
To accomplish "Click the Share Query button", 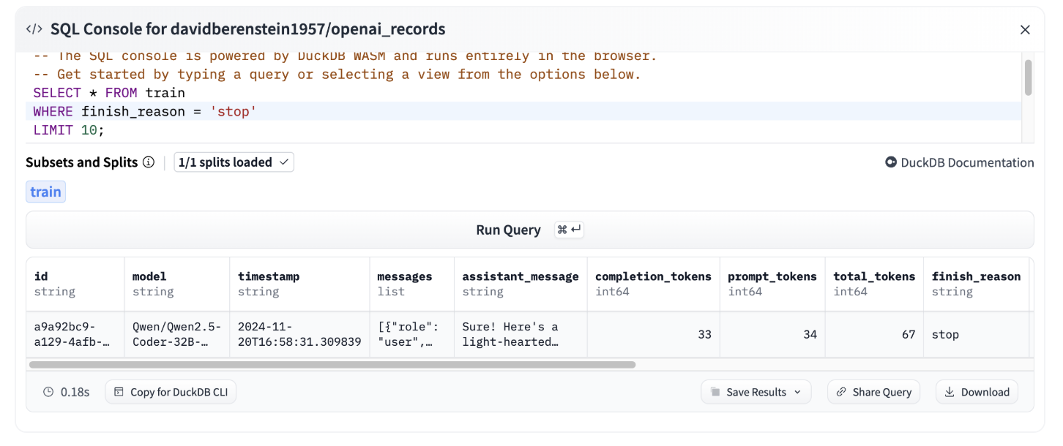I will [x=873, y=392].
